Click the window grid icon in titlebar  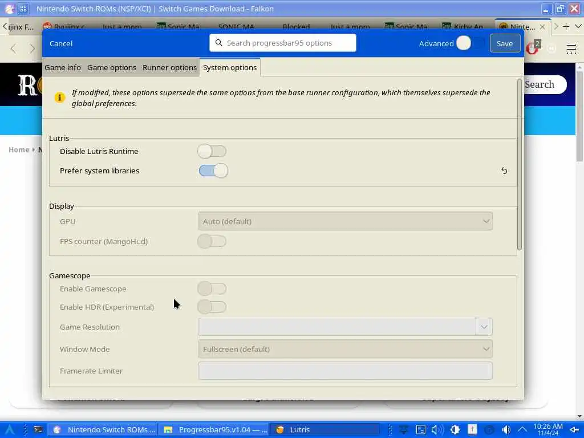pos(23,9)
